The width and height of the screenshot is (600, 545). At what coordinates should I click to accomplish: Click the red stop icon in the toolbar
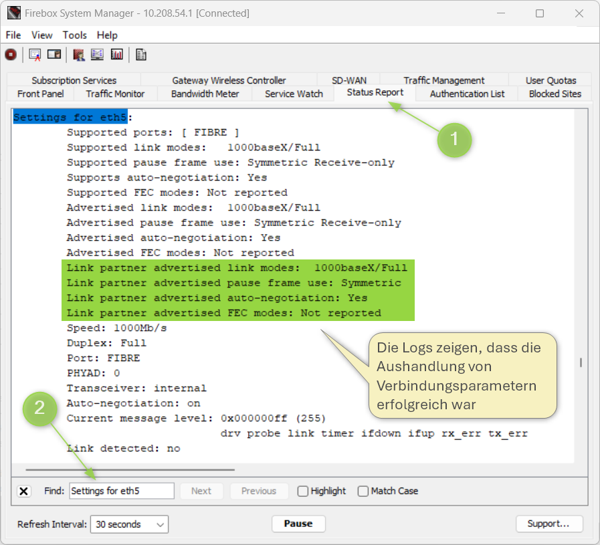pyautogui.click(x=11, y=55)
